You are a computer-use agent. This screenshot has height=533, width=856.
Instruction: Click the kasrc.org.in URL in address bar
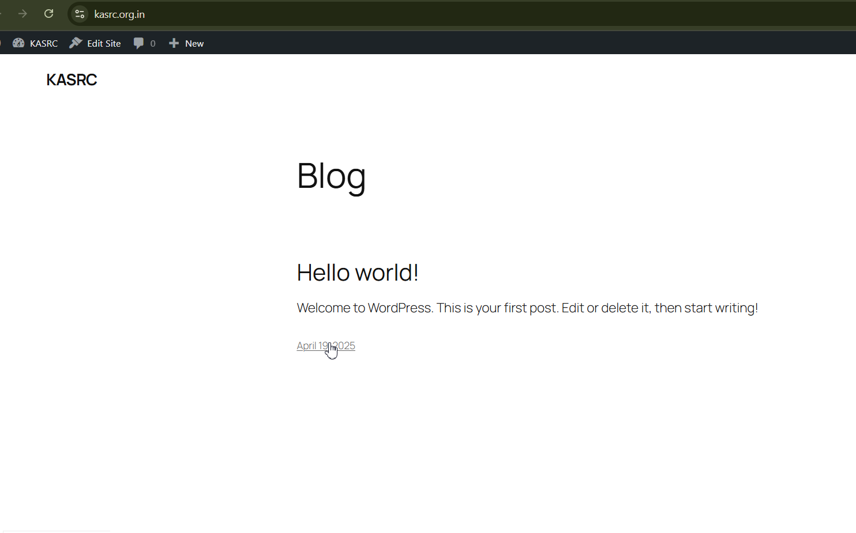119,14
